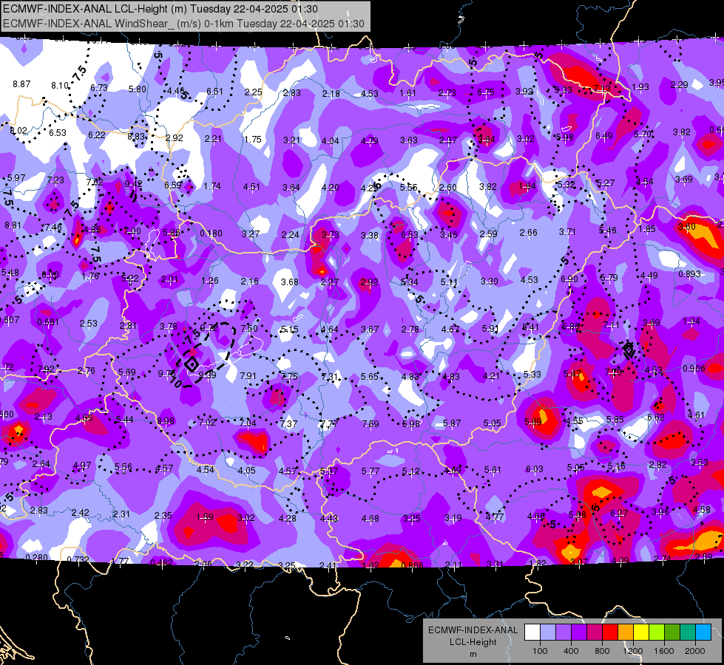Click the dark green legend swatch
The height and width of the screenshot is (665, 724).
pyautogui.click(x=672, y=632)
